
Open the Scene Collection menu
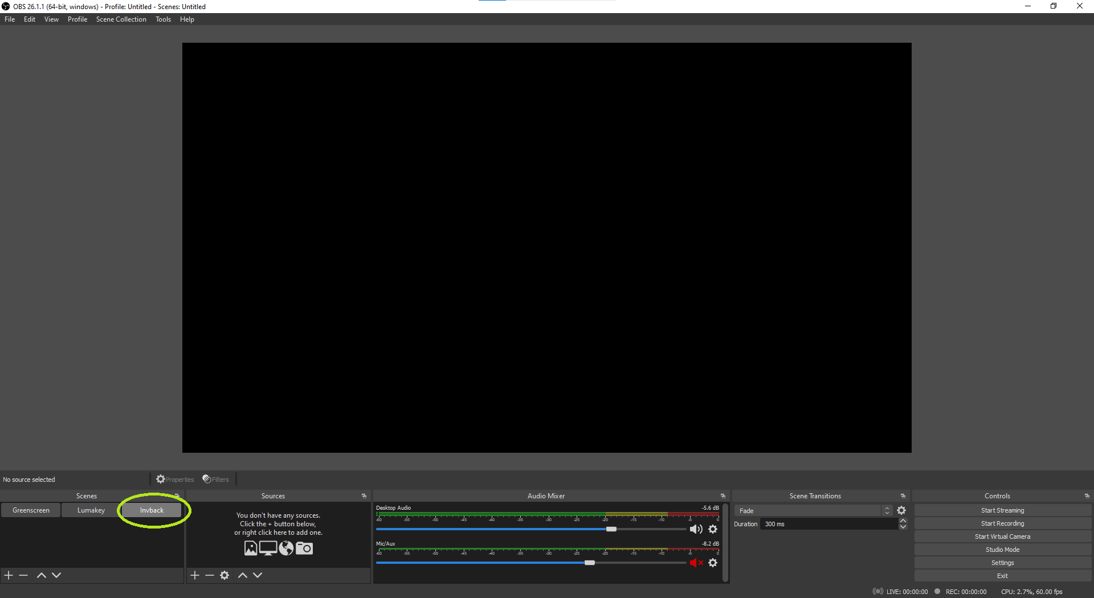(121, 19)
